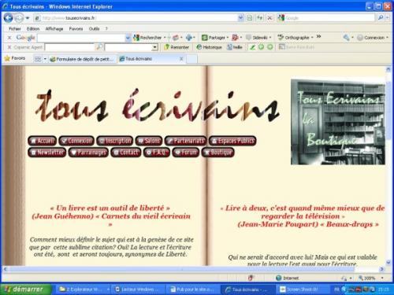
Task: Switch to the Formulaire de dépôt tab
Action: 82,59
